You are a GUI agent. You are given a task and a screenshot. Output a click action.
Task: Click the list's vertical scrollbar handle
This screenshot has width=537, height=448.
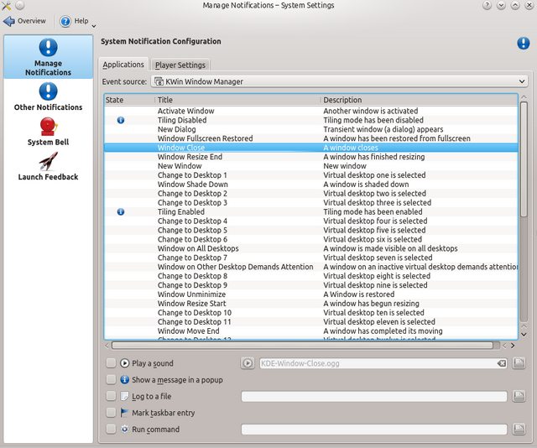524,159
